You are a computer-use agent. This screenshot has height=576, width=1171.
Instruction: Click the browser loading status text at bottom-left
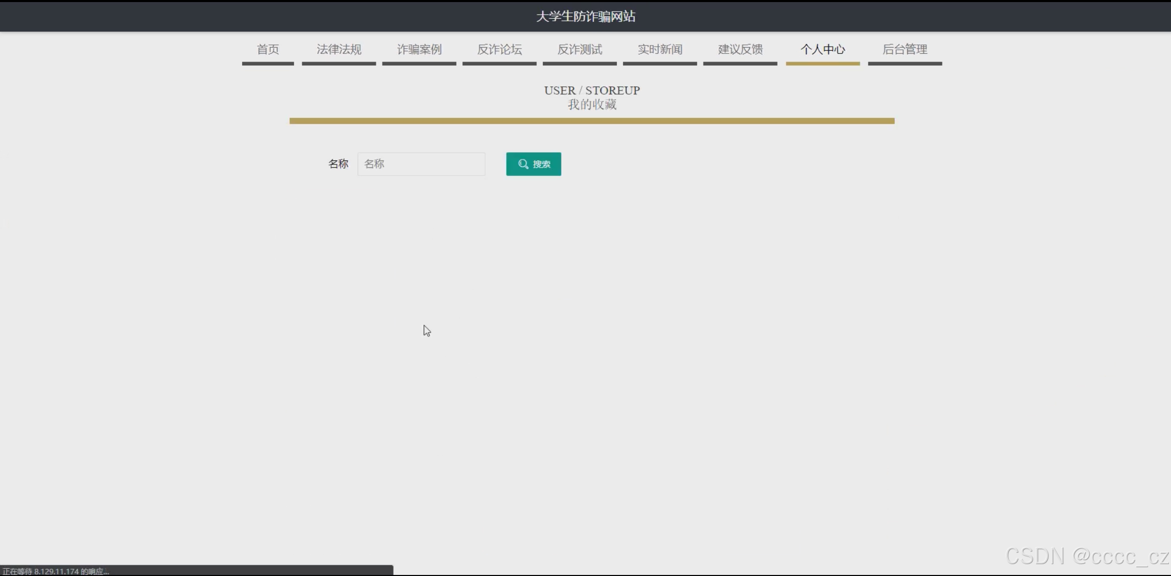tap(56, 571)
